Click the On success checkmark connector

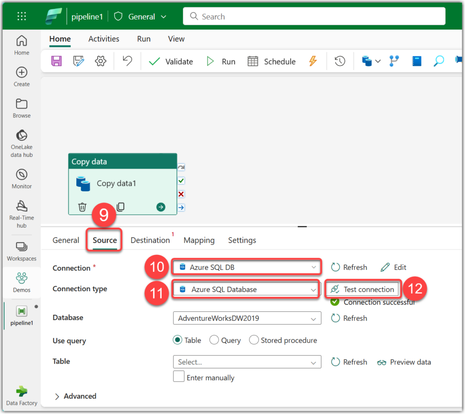[181, 180]
